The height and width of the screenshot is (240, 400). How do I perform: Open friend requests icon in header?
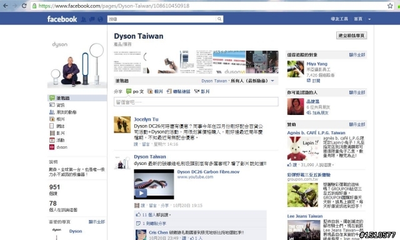click(x=83, y=19)
